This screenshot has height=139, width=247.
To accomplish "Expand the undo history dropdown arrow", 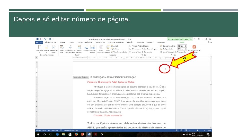I will pos(47,39).
